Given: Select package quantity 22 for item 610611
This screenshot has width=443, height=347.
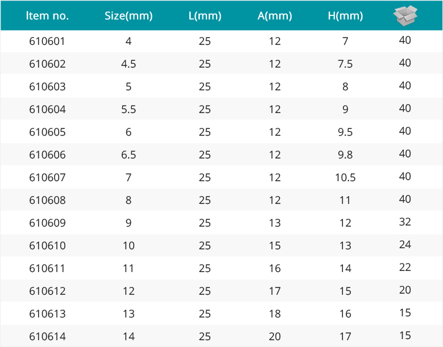Looking at the screenshot, I should coord(405,267).
